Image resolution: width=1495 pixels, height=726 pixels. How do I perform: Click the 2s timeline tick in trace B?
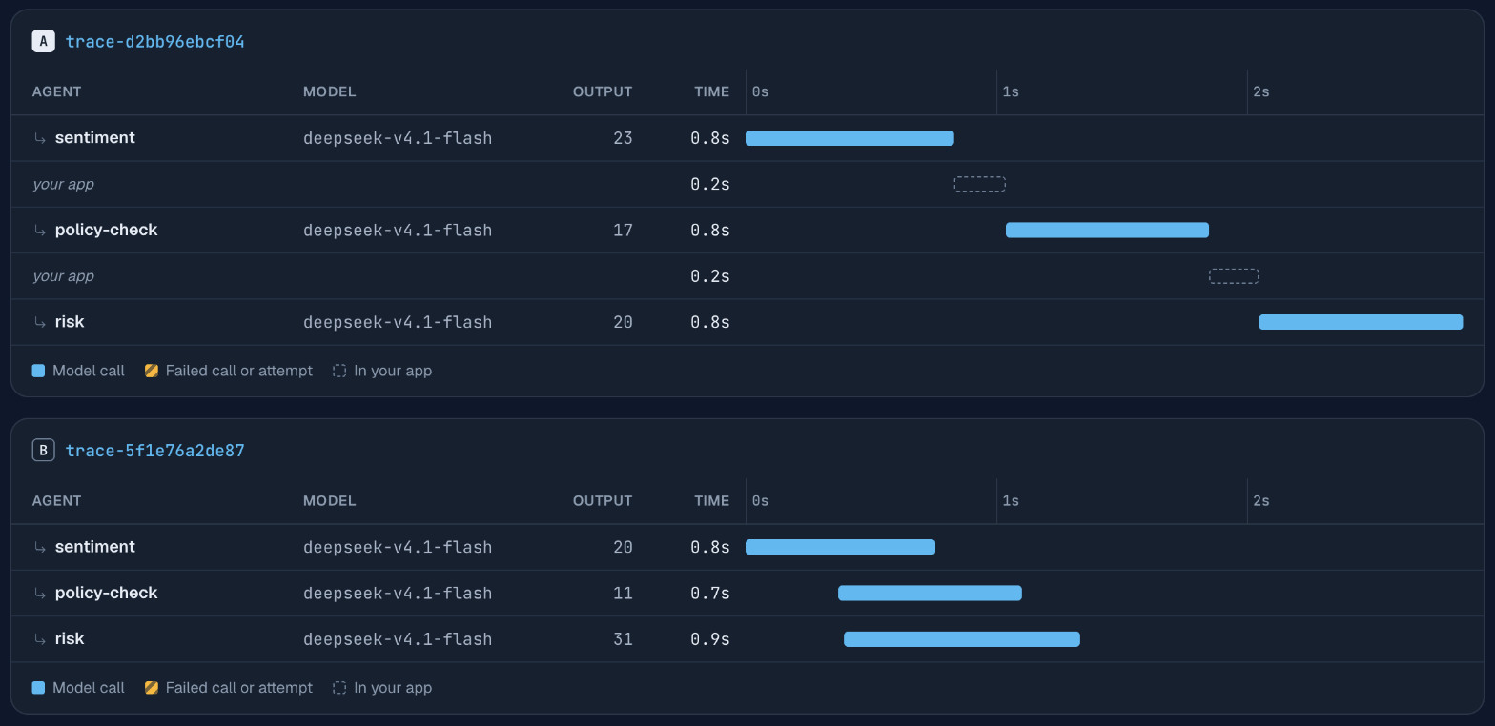(x=1260, y=500)
